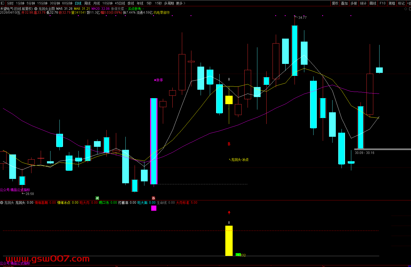Click the red up arrow in sub-chart
The height and width of the screenshot is (267, 411).
click(x=229, y=212)
